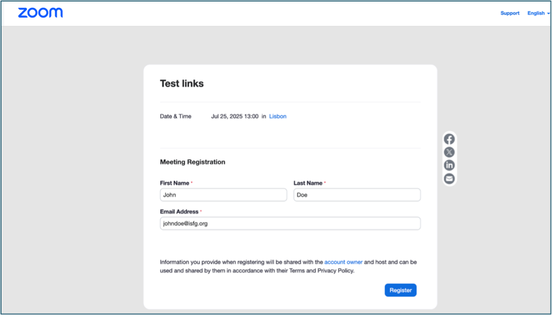Focus the First Name field containing John

pyautogui.click(x=223, y=195)
